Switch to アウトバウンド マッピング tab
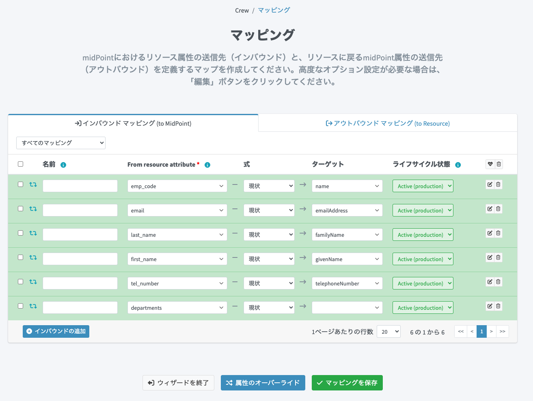The height and width of the screenshot is (401, 533). [388, 123]
